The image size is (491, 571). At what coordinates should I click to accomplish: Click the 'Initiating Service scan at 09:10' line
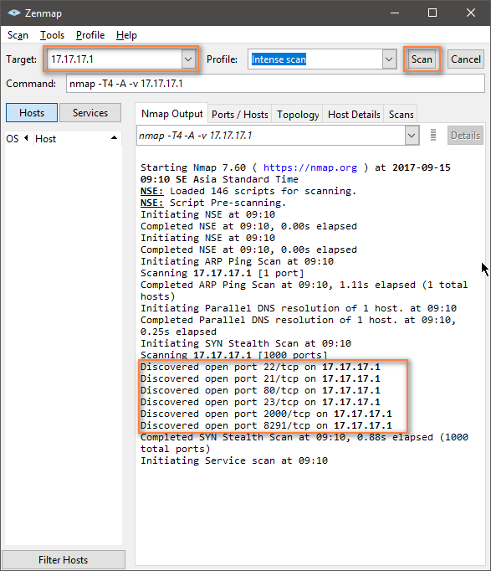[x=234, y=460]
